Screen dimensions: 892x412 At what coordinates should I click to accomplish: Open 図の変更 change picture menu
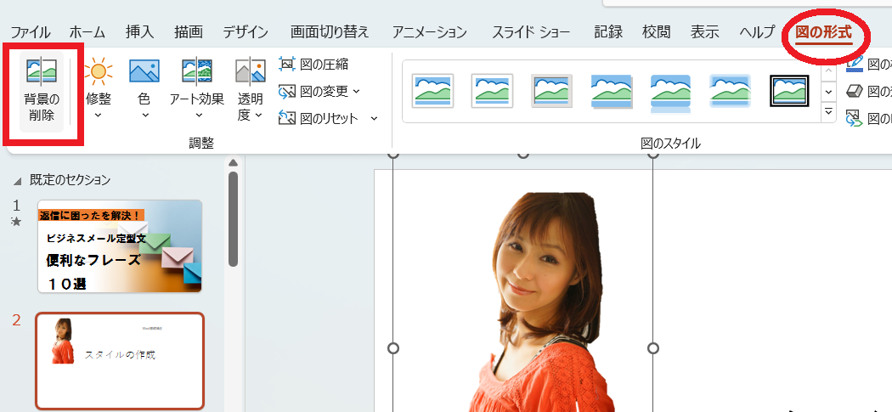point(319,91)
